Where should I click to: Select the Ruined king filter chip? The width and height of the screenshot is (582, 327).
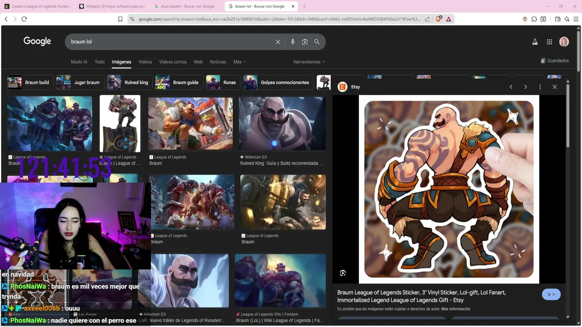pyautogui.click(x=130, y=83)
